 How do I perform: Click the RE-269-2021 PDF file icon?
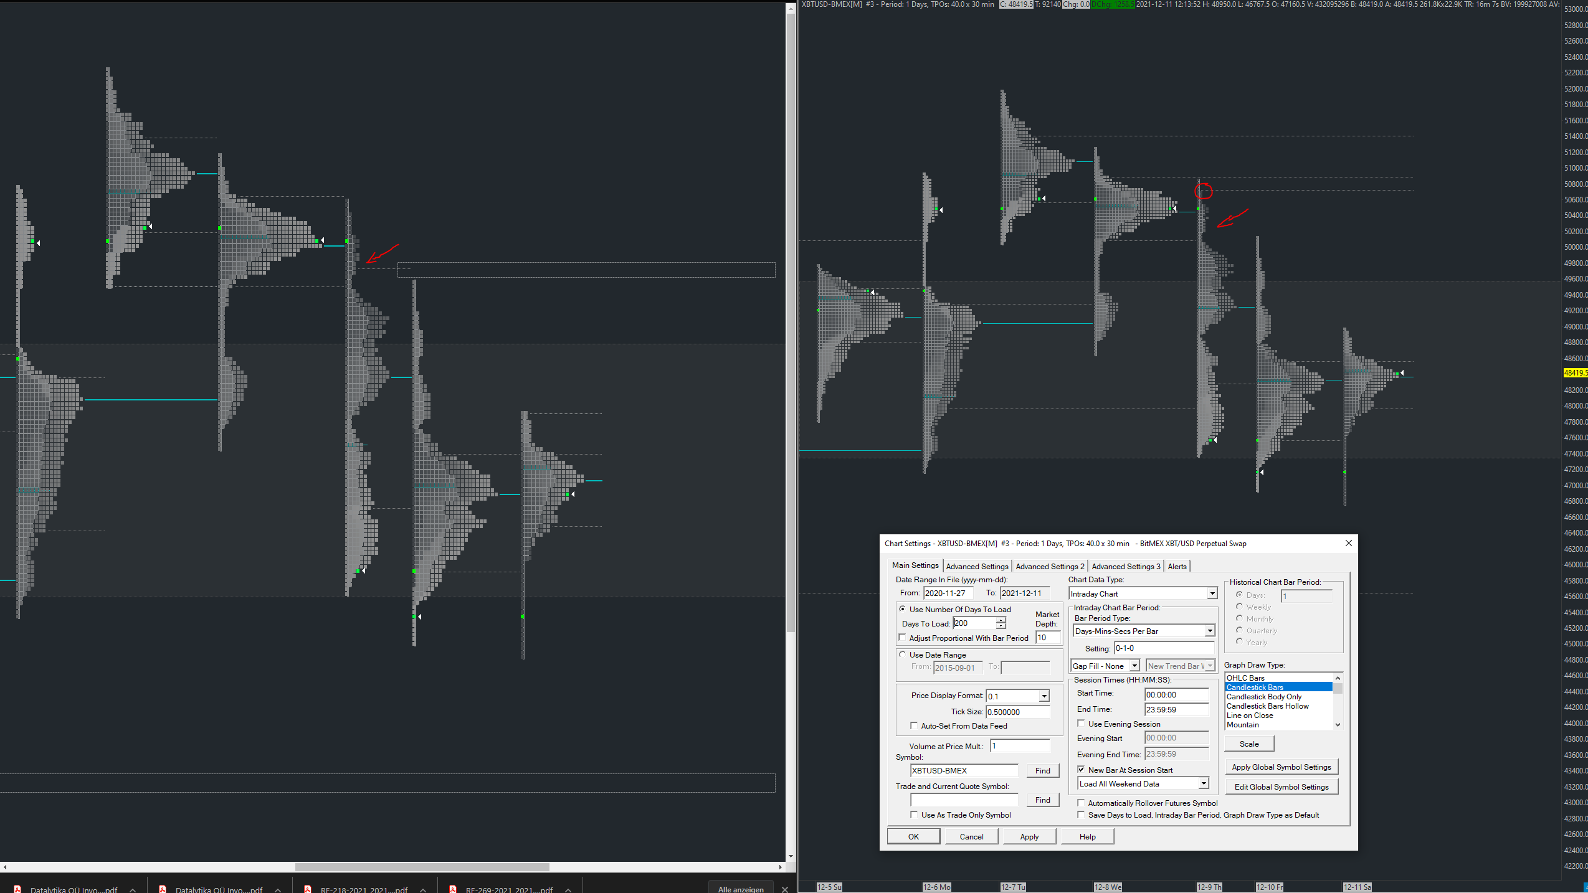tap(453, 889)
